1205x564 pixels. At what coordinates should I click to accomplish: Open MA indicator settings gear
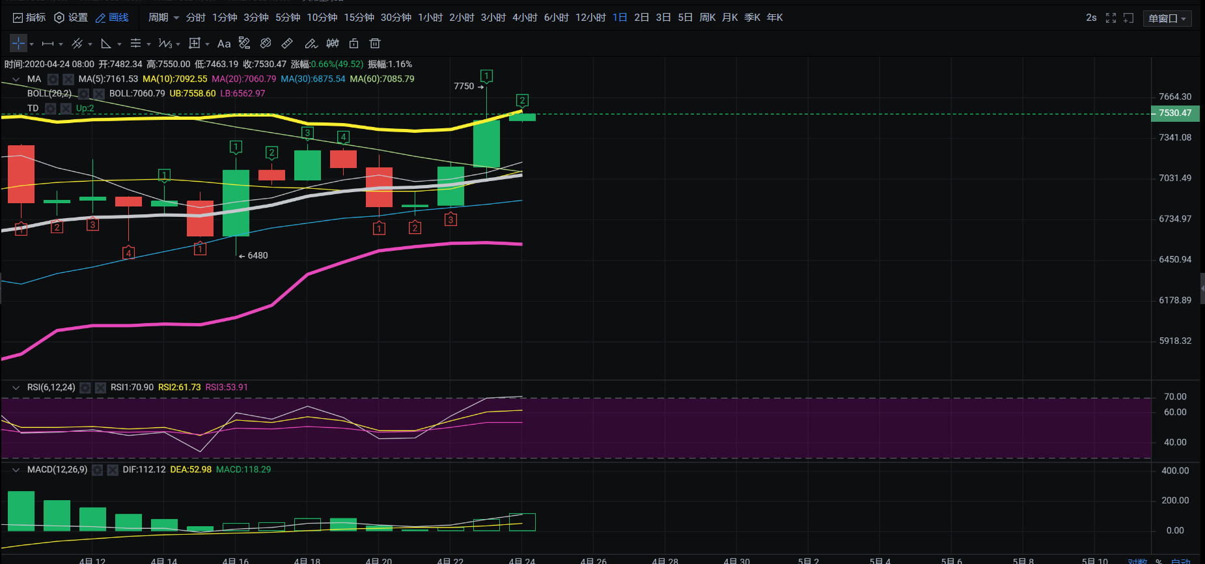pos(53,79)
